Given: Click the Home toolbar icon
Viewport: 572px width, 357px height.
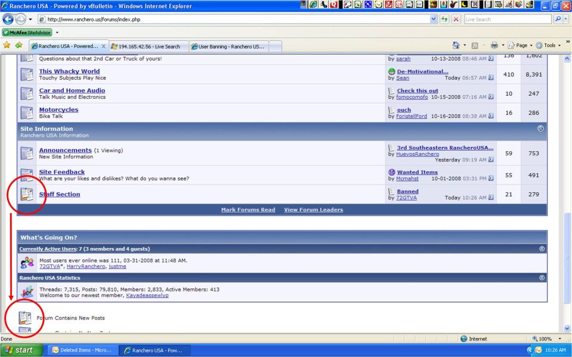Looking at the screenshot, I should tap(456, 45).
